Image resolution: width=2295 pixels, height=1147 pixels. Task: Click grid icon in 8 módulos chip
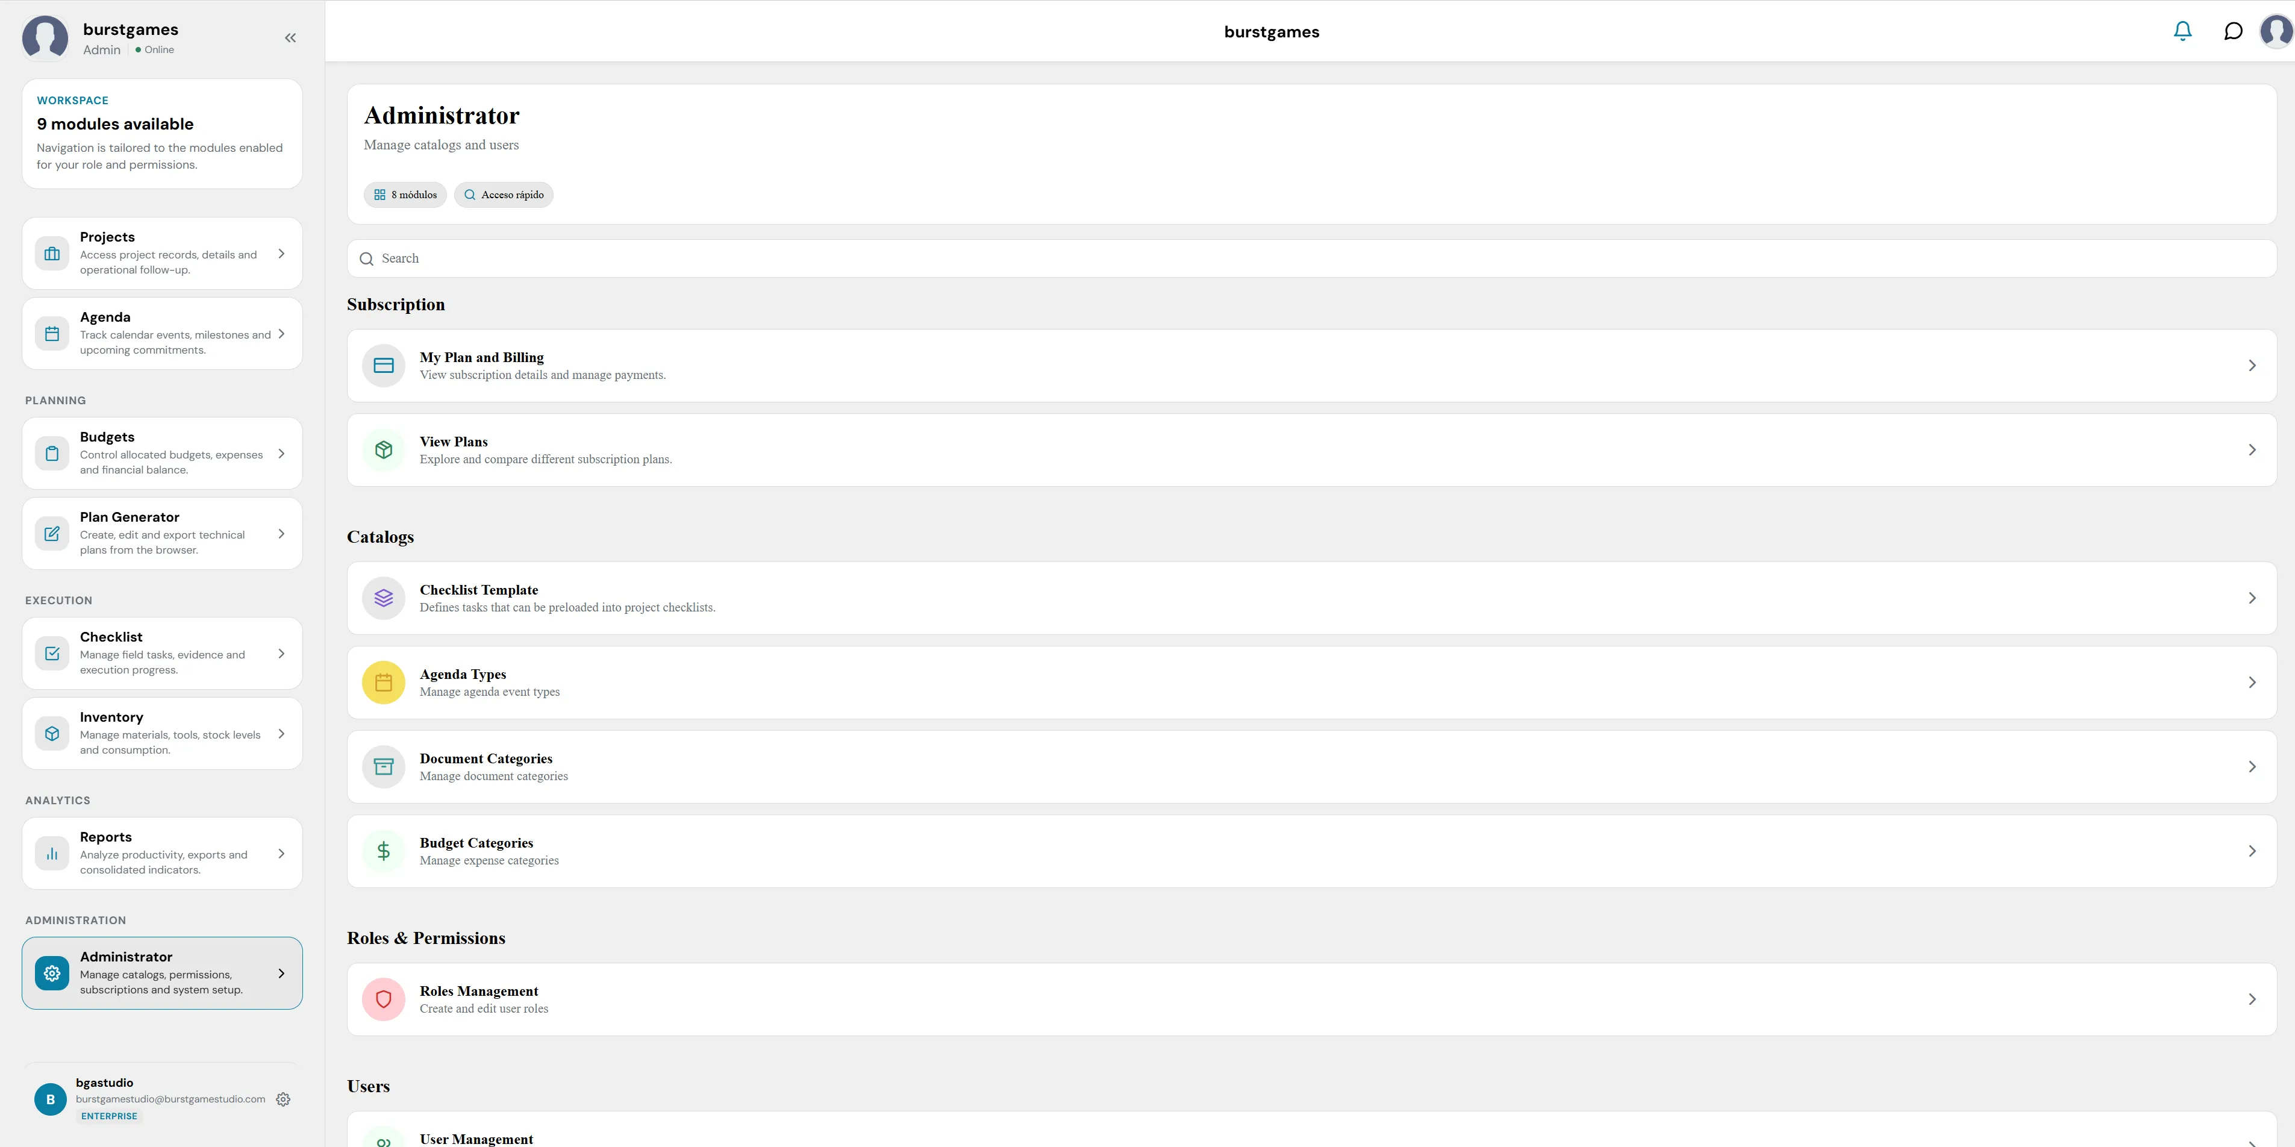pos(379,195)
